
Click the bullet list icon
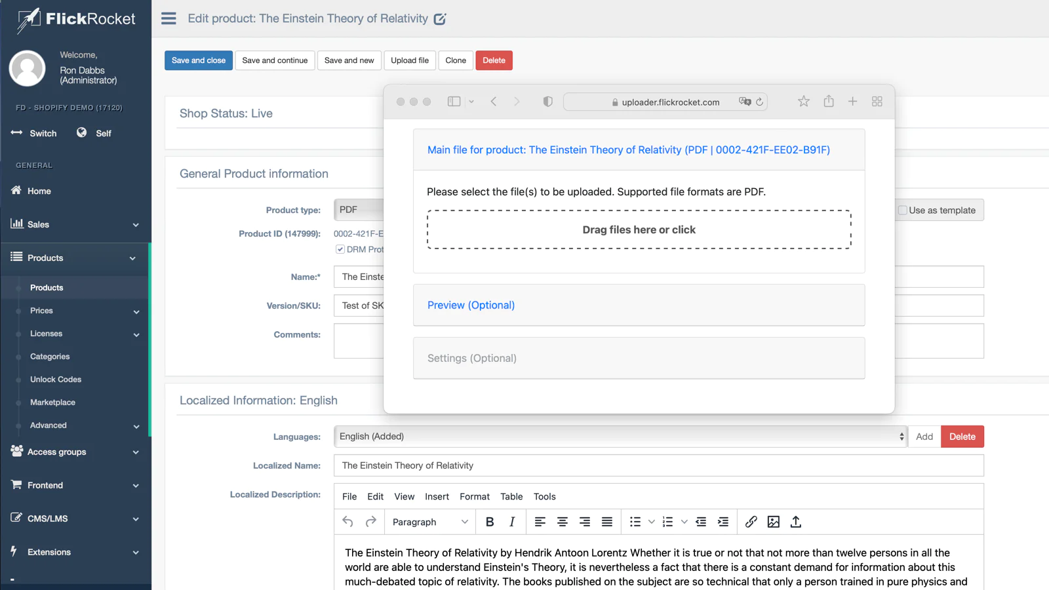click(635, 522)
